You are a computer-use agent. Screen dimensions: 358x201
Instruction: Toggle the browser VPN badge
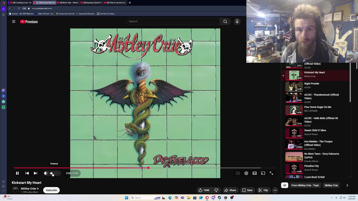(x=24, y=8)
